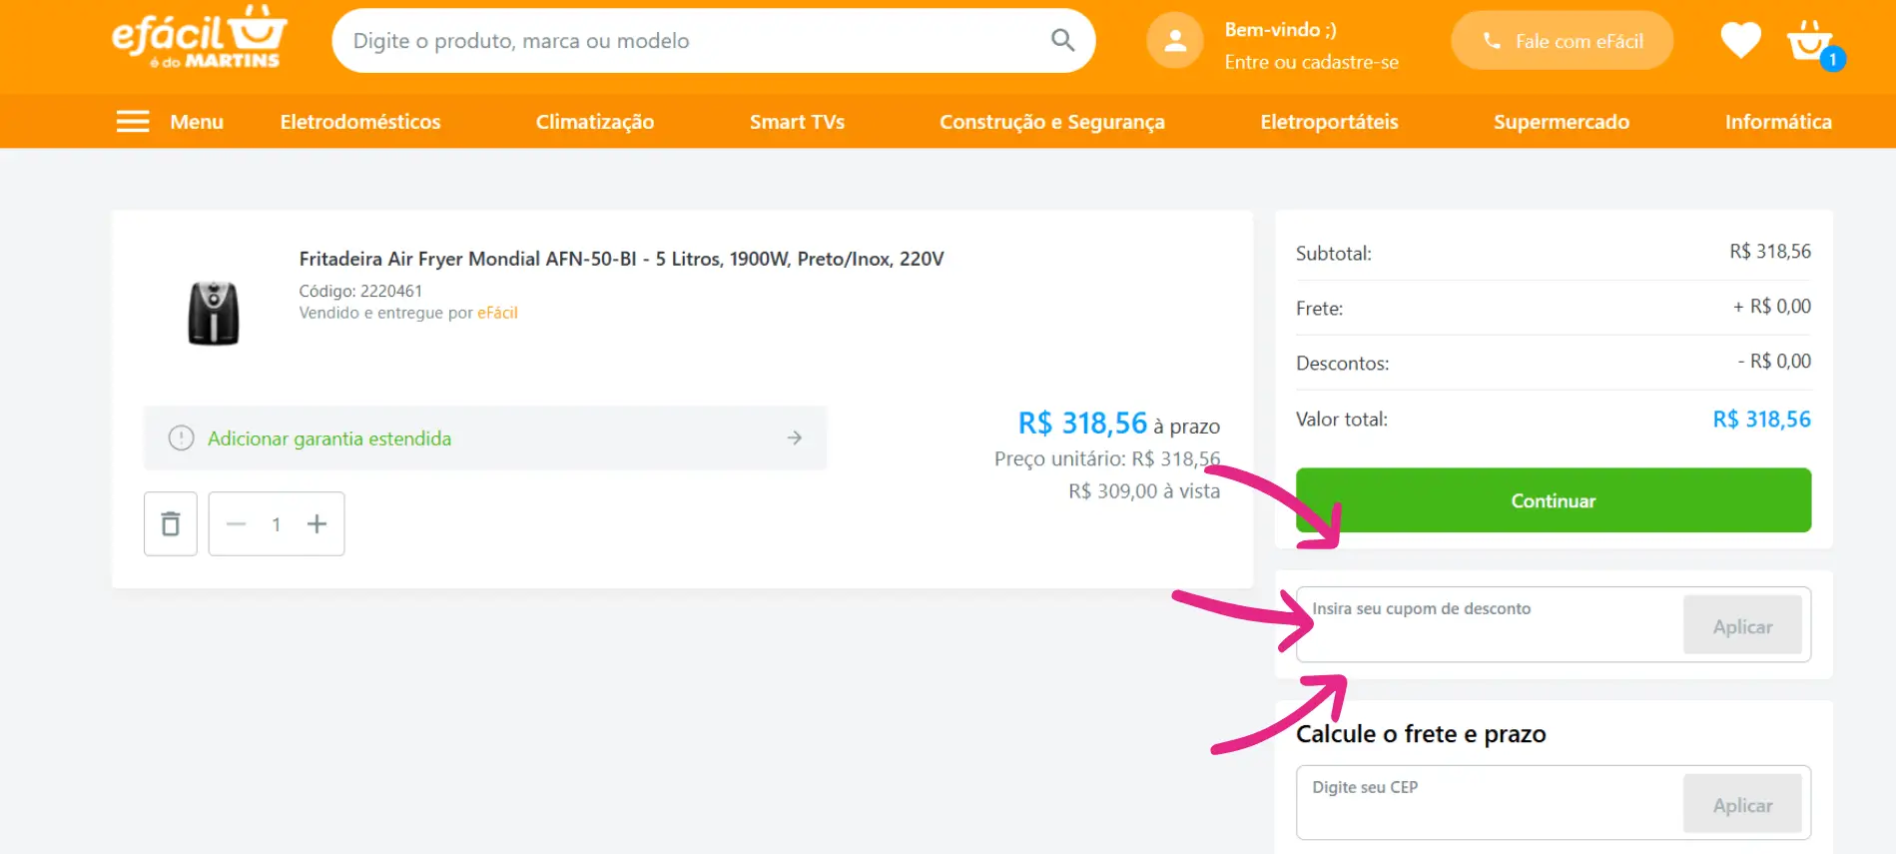1896x854 pixels.
Task: Click the 'Fale com eFácil' button
Action: pos(1562,41)
